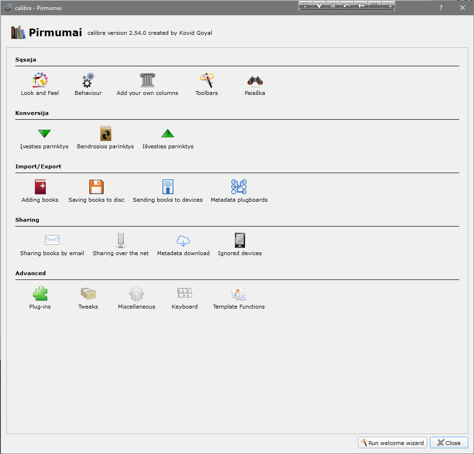
Task: Open Toolbars customization
Action: tap(206, 84)
